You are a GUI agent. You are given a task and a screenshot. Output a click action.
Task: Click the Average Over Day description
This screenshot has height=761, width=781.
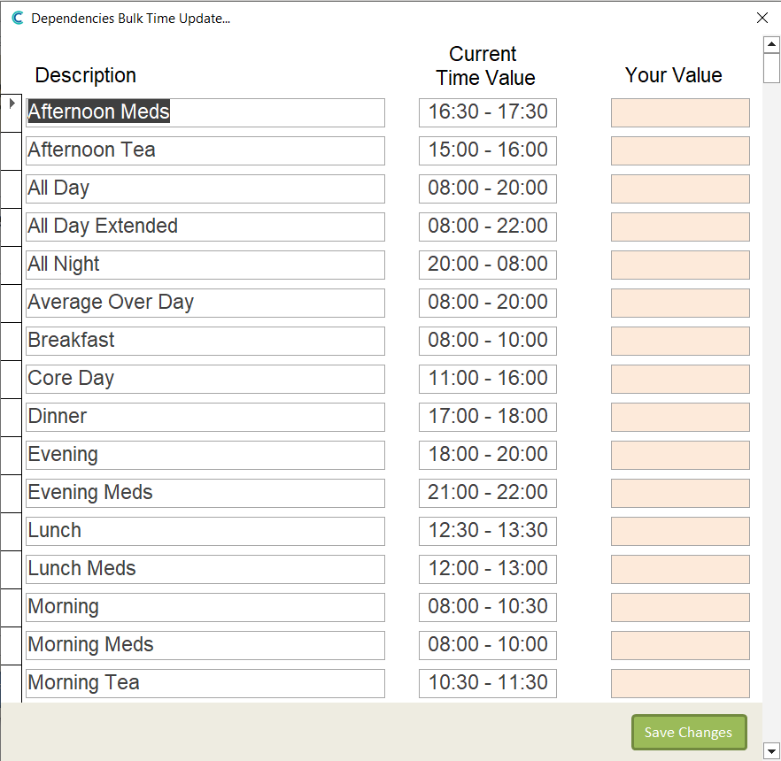point(205,303)
